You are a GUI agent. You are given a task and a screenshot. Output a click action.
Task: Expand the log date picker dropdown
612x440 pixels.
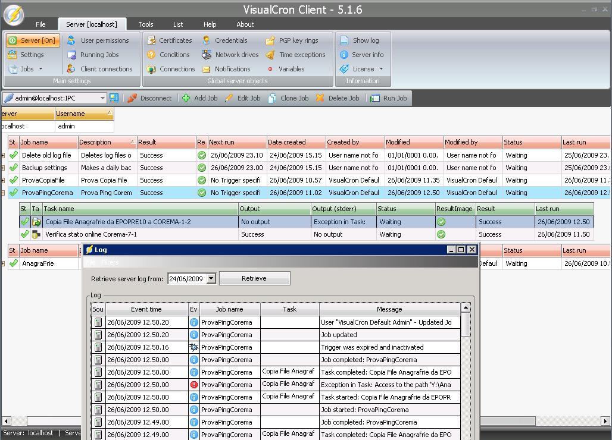coord(211,278)
